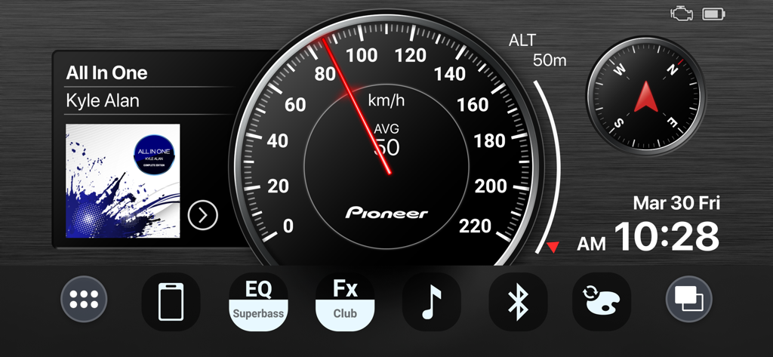Open the app grid menu
Viewport: 773px width, 357px height.
tap(84, 299)
